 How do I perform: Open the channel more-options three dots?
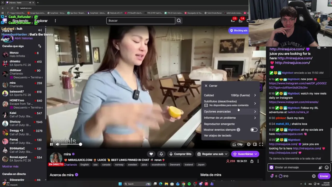pos(258,161)
